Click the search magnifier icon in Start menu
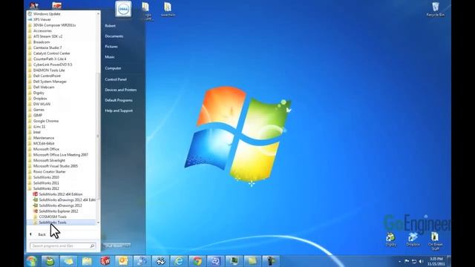The height and width of the screenshot is (267, 475). pyautogui.click(x=92, y=245)
